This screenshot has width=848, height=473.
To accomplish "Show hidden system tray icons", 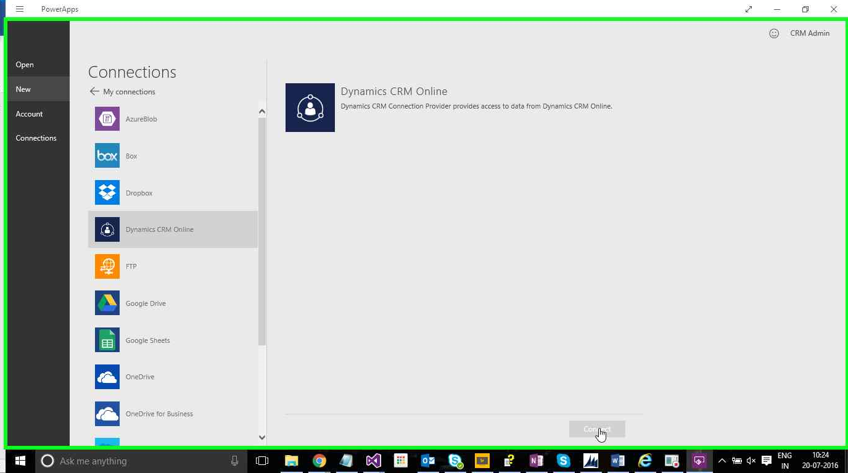I will [x=722, y=461].
